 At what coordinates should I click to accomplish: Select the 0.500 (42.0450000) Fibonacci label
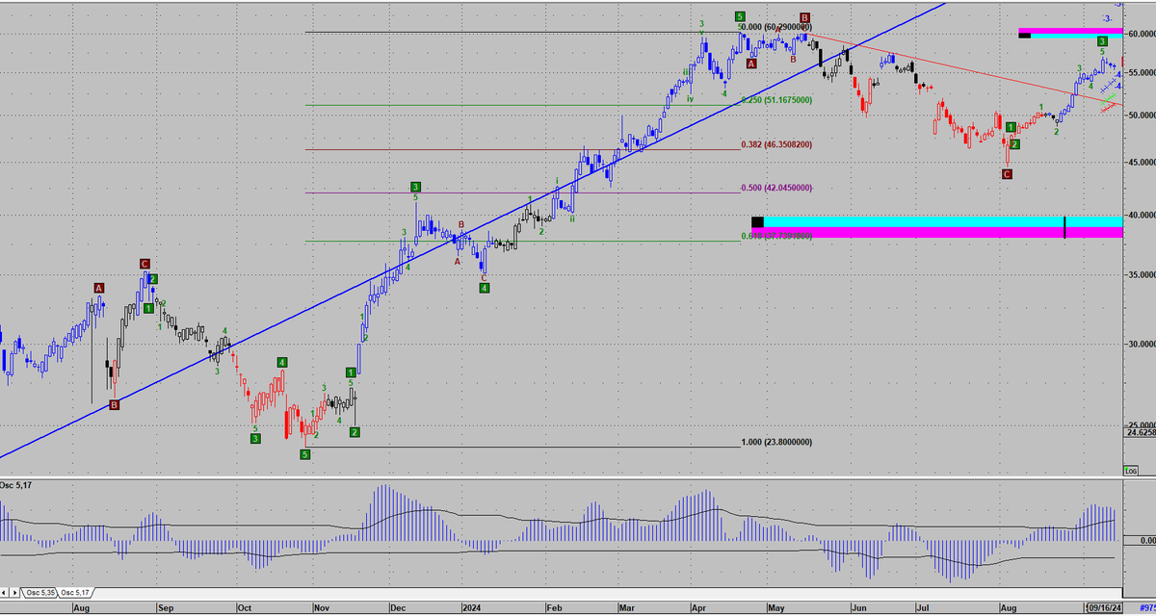(778, 189)
